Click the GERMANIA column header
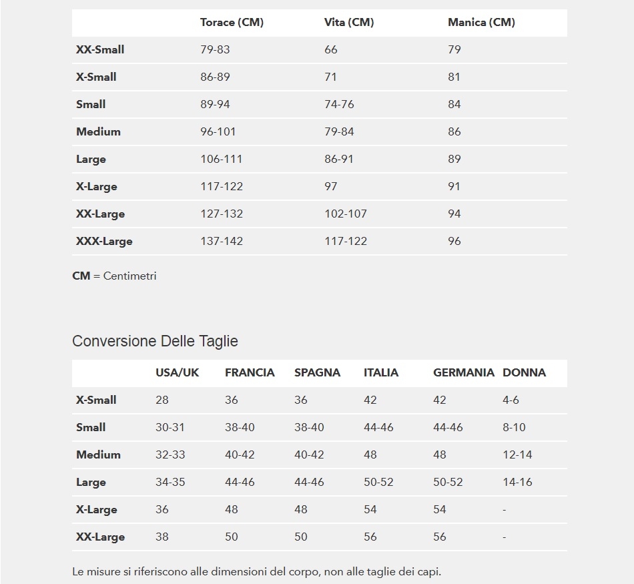 [x=464, y=373]
